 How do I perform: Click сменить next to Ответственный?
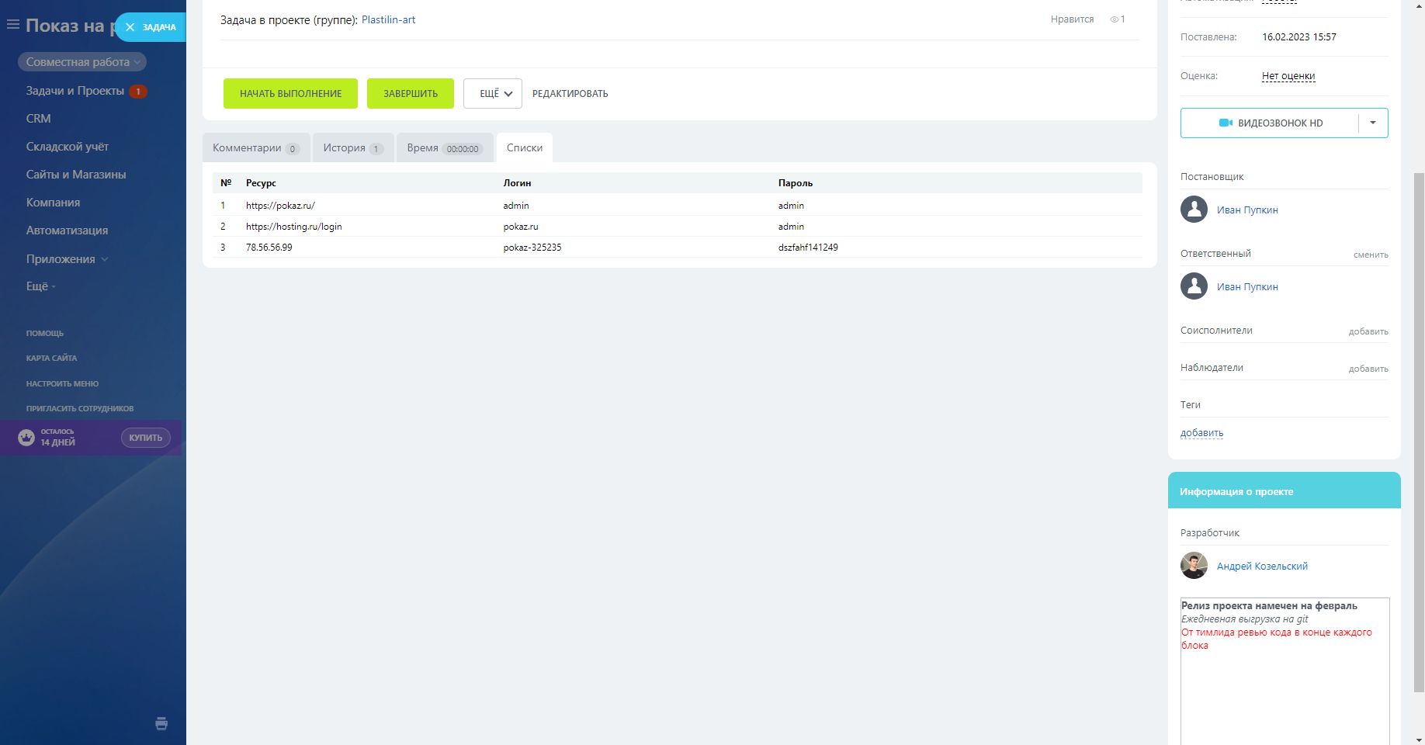tap(1371, 255)
